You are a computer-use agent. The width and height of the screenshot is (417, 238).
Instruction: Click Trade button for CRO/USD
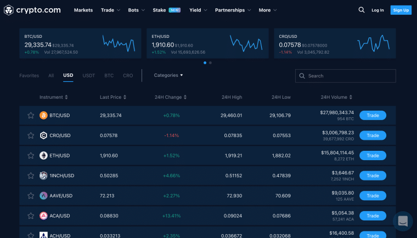(x=373, y=135)
